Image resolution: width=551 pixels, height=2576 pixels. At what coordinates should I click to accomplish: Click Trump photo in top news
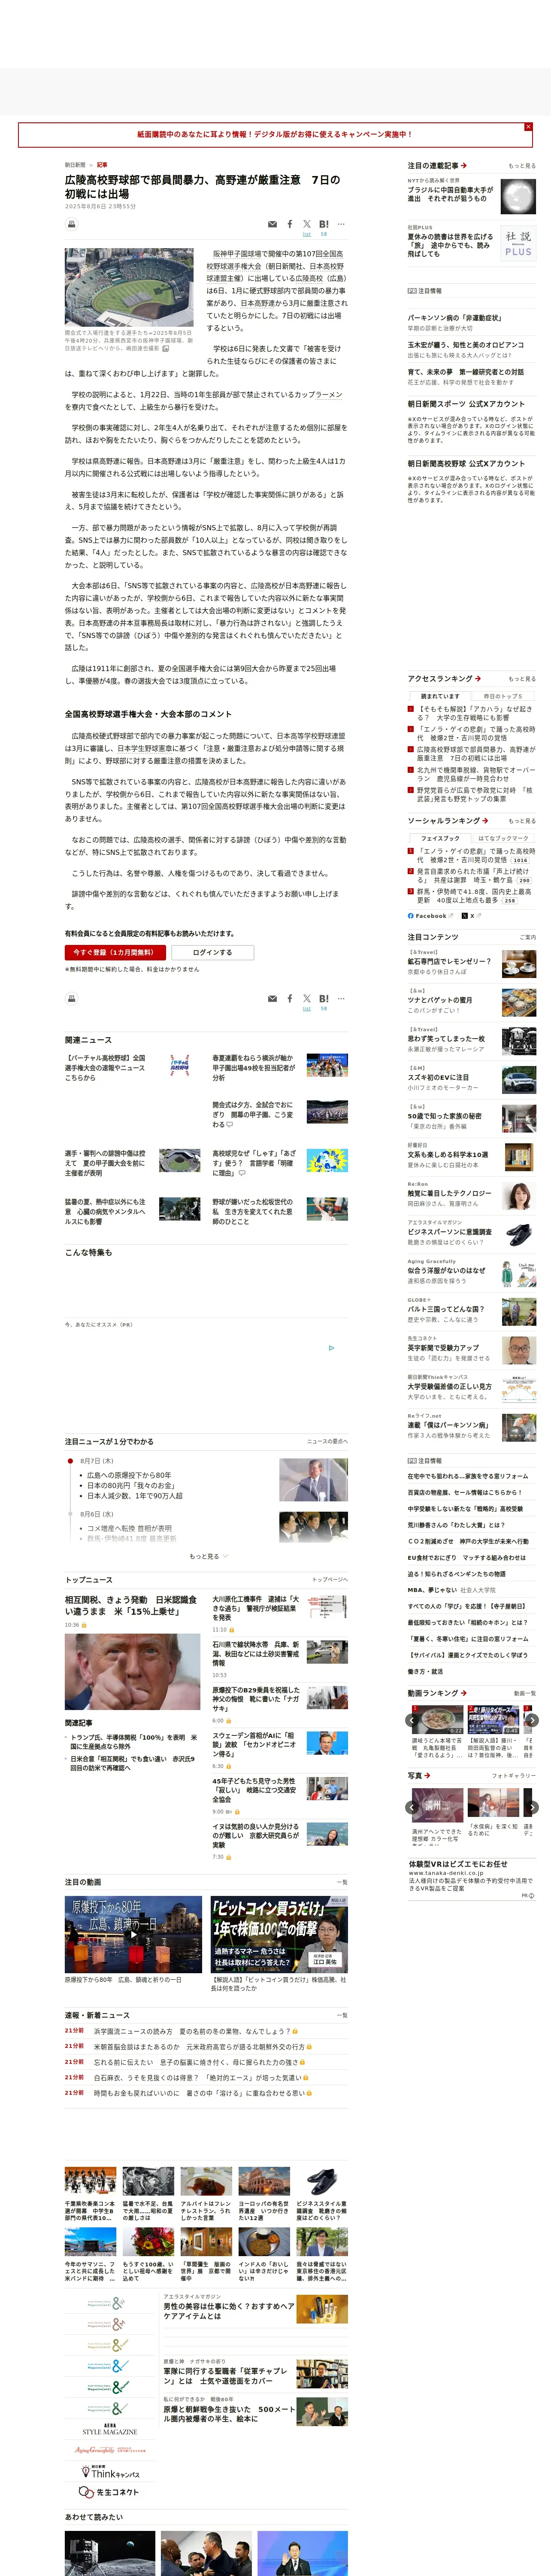132,1672
